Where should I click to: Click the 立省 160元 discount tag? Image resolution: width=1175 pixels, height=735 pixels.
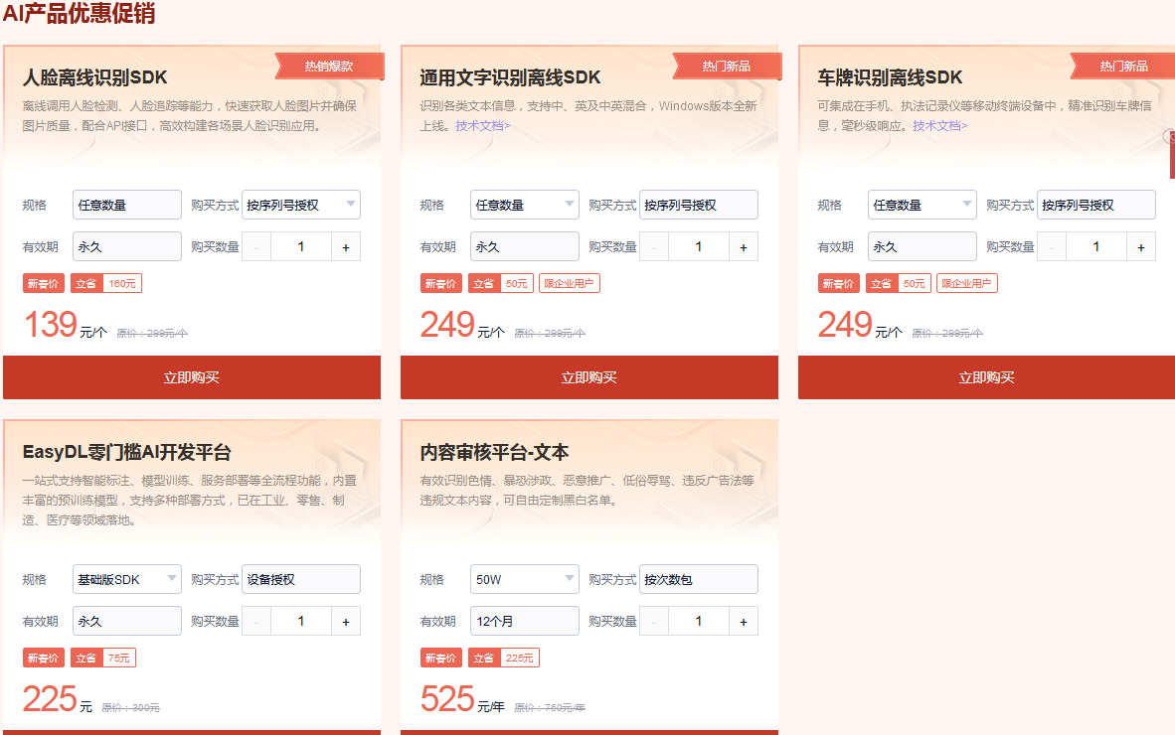(x=106, y=284)
